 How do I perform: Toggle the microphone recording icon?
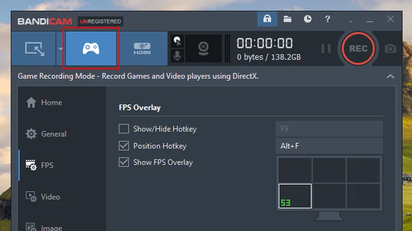[x=177, y=55]
